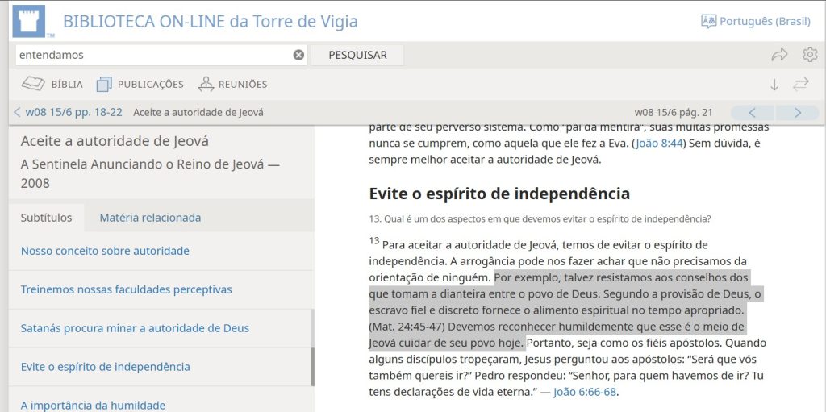The height and width of the screenshot is (412, 826).
Task: Switch to the Matéria relacionada tab
Action: (150, 217)
